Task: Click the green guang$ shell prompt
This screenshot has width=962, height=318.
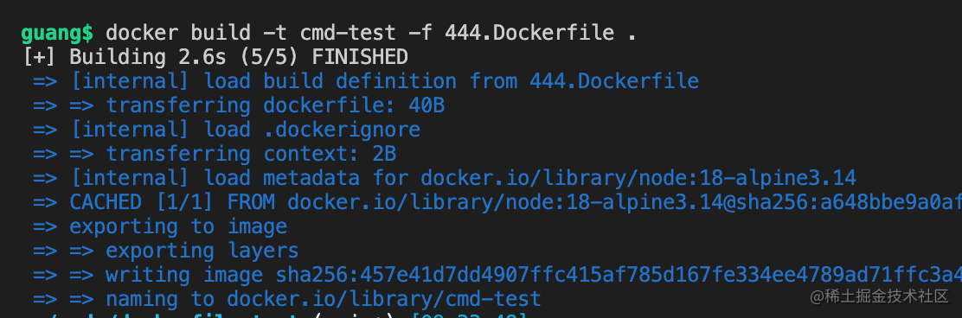Action: pyautogui.click(x=57, y=33)
